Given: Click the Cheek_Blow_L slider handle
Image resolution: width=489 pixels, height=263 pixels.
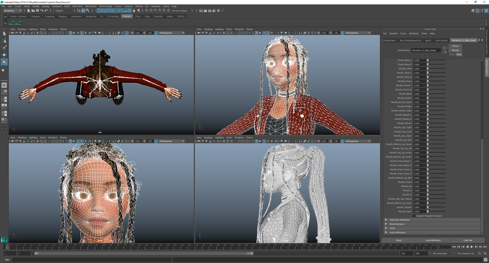Looking at the screenshot, I should click(428, 60).
